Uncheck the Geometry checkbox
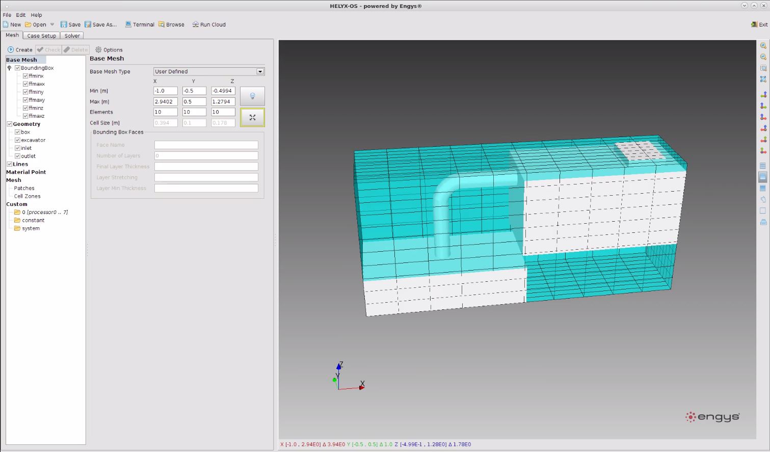 (x=9, y=124)
